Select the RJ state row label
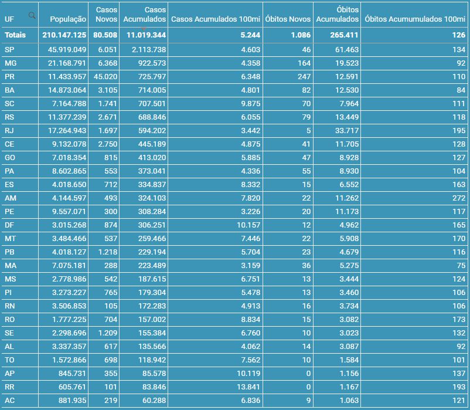The height and width of the screenshot is (410, 470). click(x=9, y=130)
